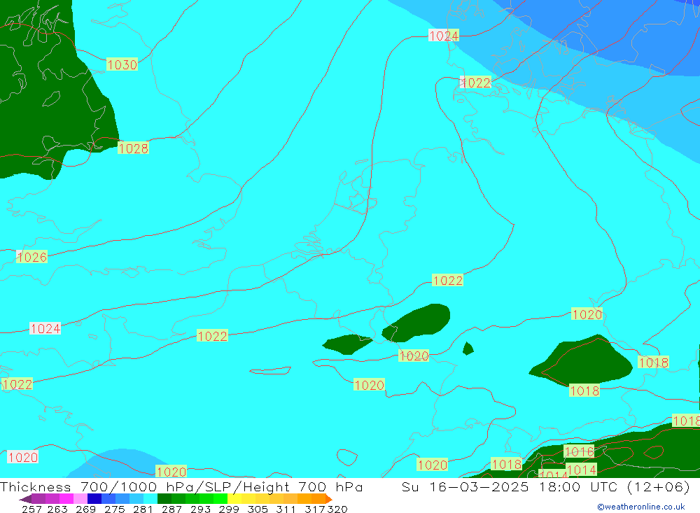Select the 320 legend value
This screenshot has width=700, height=513.
click(x=337, y=509)
